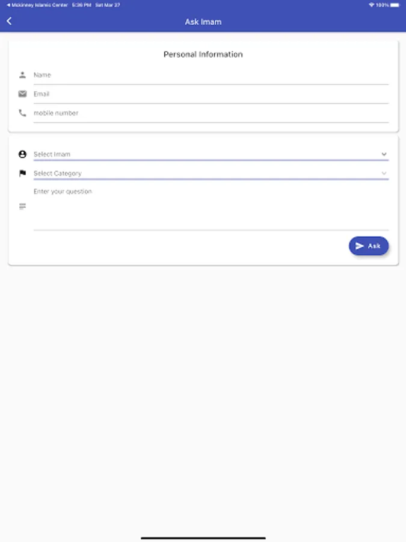Click the account icon beside Select Imam
The image size is (406, 542).
coord(22,154)
